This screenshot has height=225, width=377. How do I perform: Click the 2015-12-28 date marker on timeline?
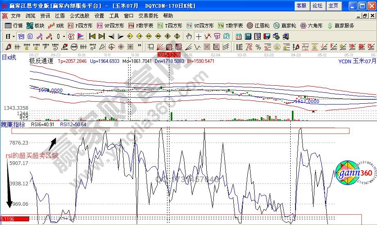(x=169, y=54)
